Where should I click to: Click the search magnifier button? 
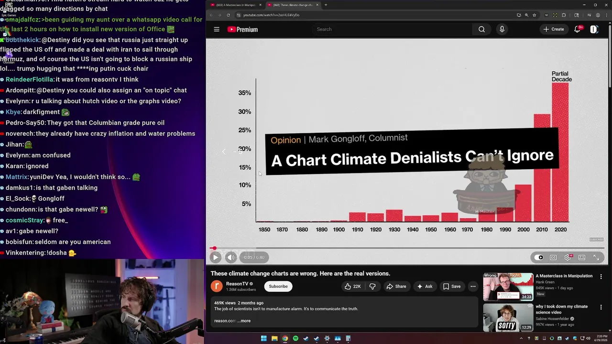(x=481, y=29)
